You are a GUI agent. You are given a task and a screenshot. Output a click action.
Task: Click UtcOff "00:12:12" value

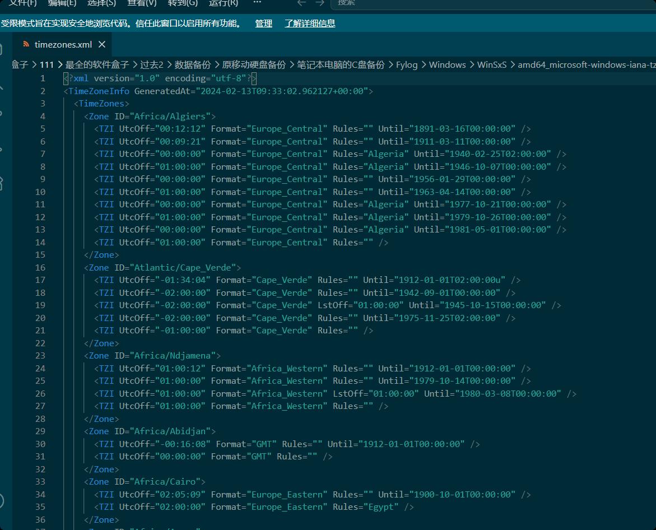point(180,128)
